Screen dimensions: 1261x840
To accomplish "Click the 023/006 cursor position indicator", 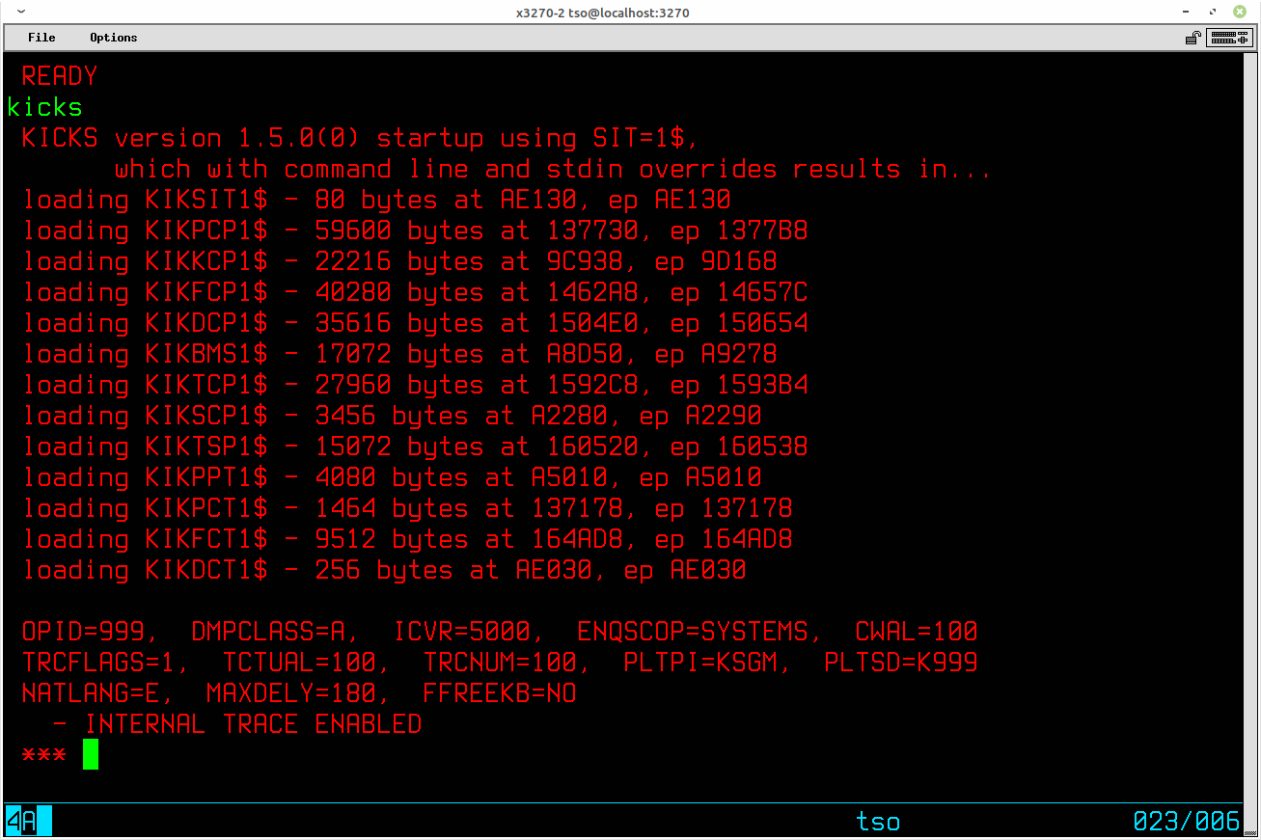I will pos(1187,822).
